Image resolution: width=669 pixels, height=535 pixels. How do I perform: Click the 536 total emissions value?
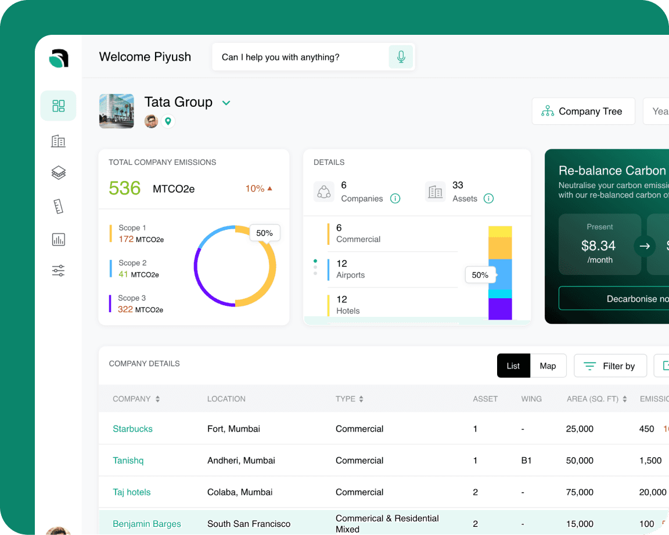tap(125, 188)
